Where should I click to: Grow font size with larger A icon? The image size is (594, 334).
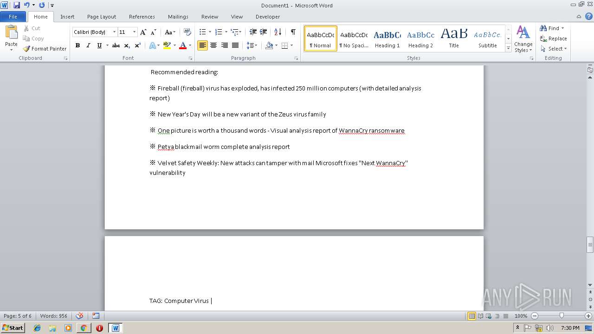(143, 32)
